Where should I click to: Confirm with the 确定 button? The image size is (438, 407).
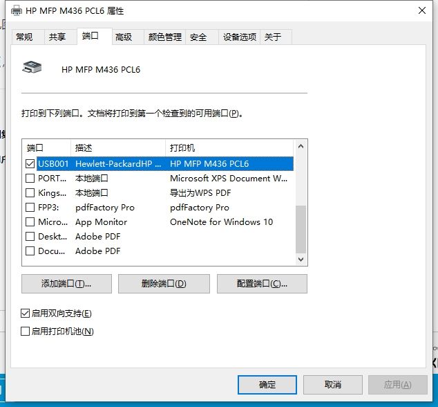point(267,385)
